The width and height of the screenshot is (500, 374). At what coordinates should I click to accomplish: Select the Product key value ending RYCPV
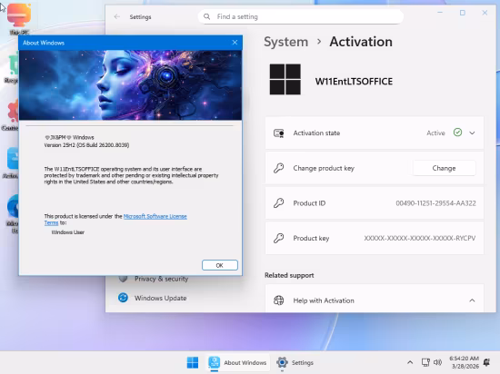pyautogui.click(x=420, y=238)
